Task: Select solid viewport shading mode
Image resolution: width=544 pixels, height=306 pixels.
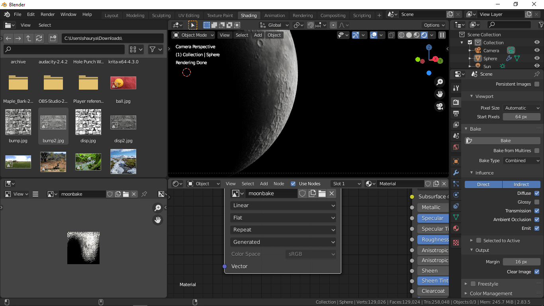Action: click(409, 35)
